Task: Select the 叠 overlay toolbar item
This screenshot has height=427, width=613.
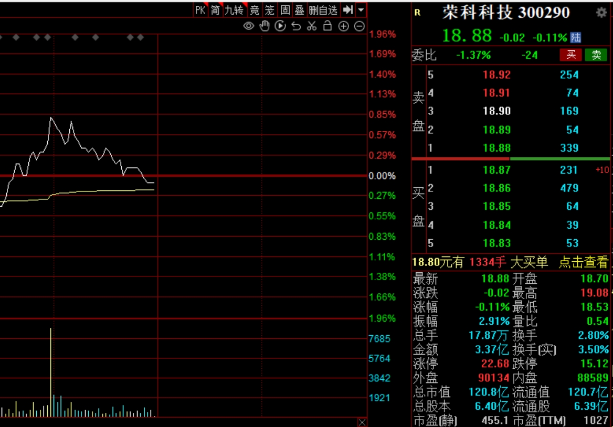Action: point(300,10)
